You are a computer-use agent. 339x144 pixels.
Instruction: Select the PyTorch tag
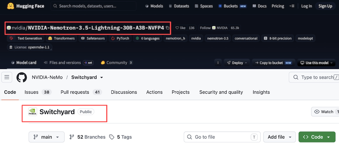[x=120, y=38]
